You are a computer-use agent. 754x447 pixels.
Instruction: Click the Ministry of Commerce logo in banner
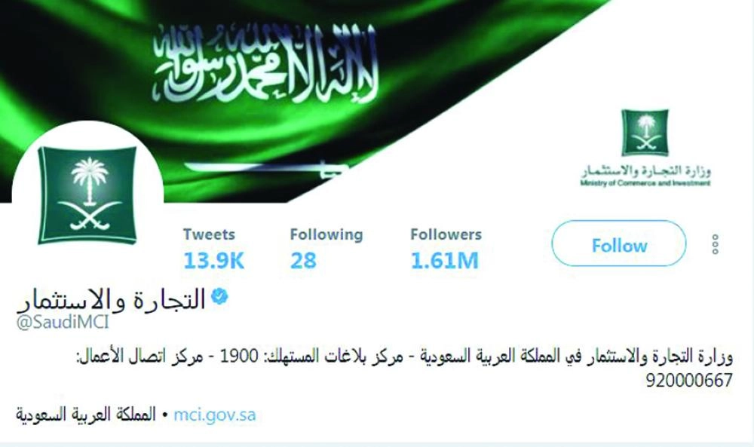coord(645,133)
